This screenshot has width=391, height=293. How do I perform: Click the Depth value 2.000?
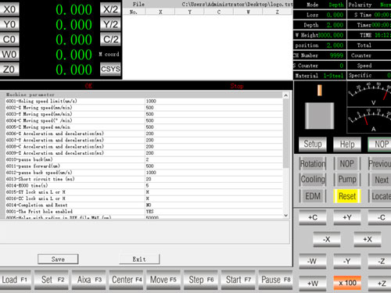(x=335, y=25)
